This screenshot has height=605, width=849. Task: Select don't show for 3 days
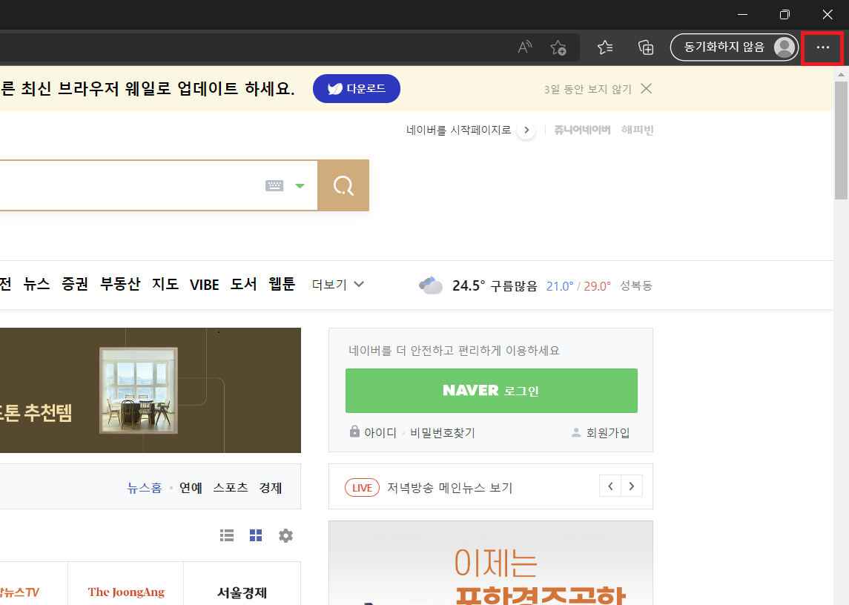click(x=587, y=90)
